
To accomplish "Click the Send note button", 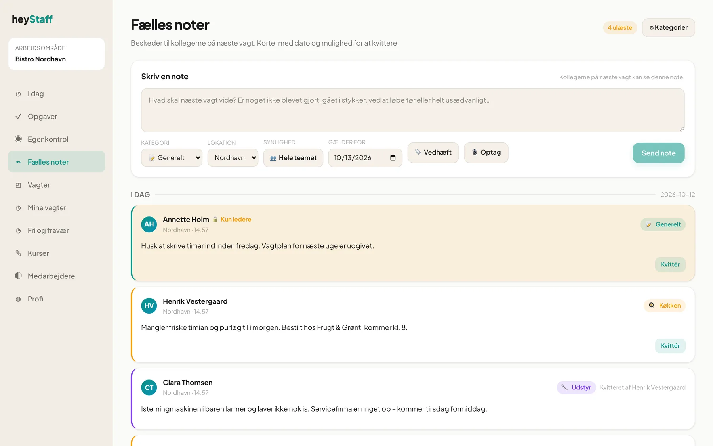I will point(658,153).
